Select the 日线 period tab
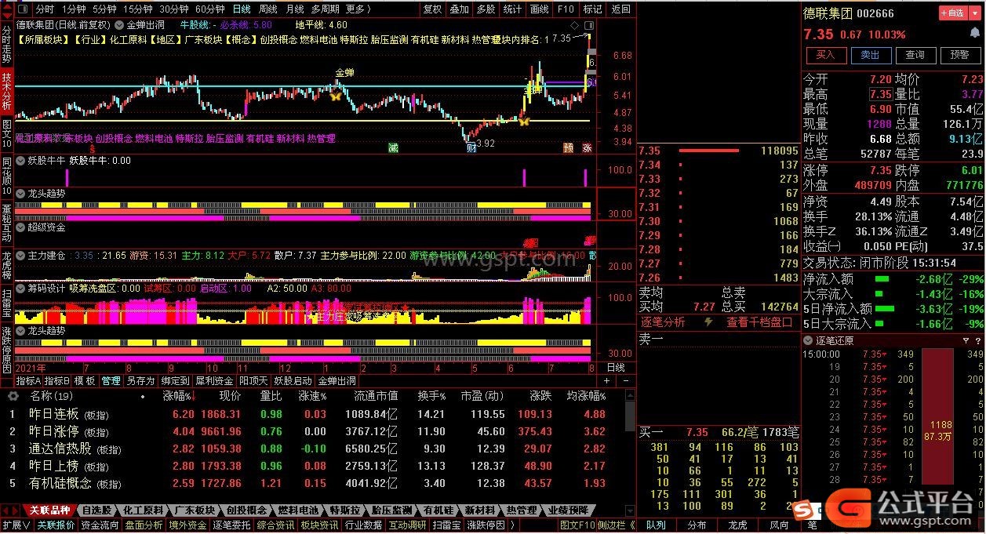This screenshot has height=534, width=986. pyautogui.click(x=242, y=9)
